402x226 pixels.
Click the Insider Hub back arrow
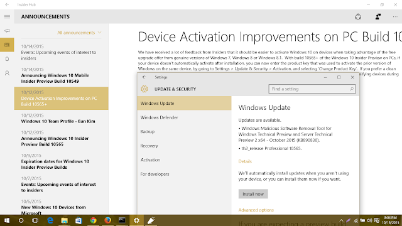point(7,4)
